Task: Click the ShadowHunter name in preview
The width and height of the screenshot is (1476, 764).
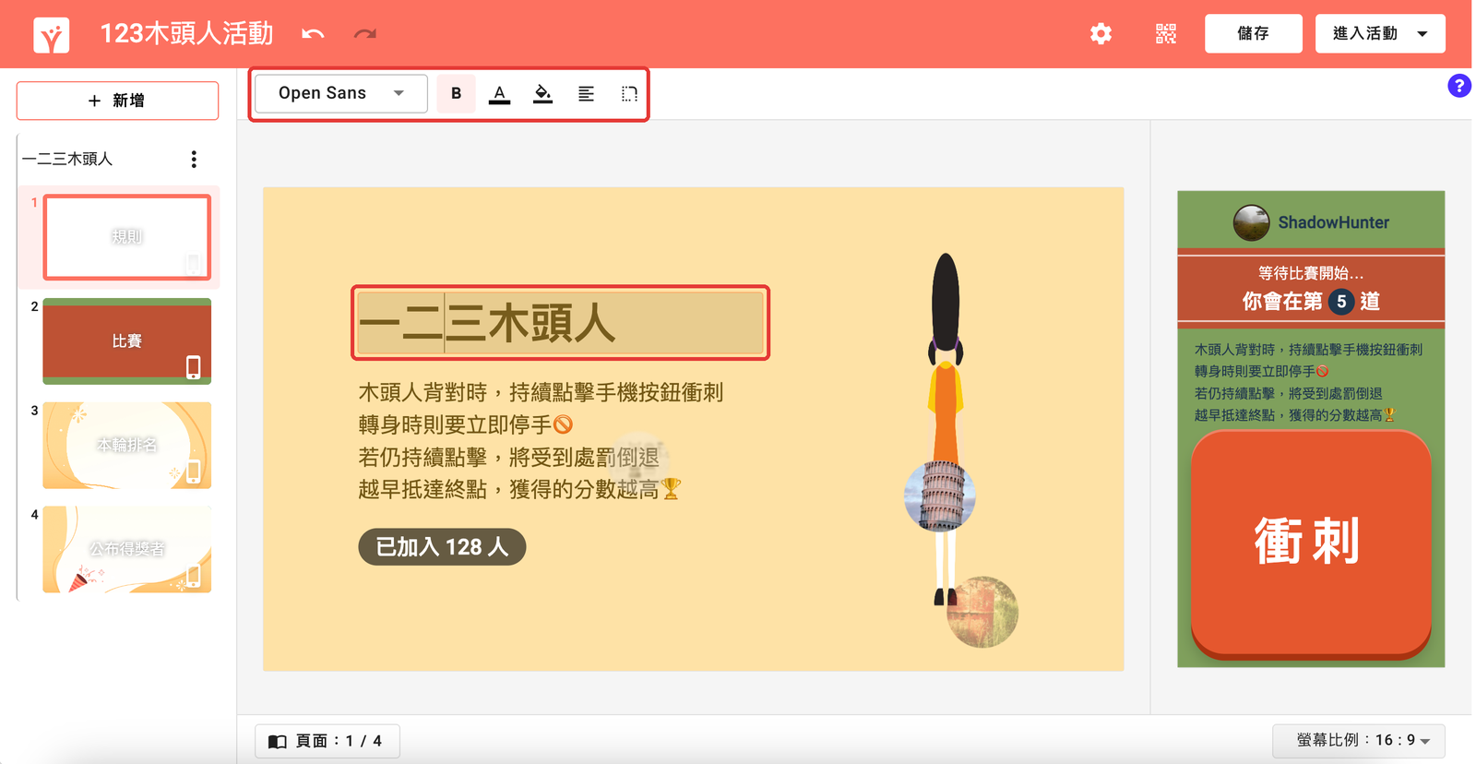Action: coord(1333,222)
